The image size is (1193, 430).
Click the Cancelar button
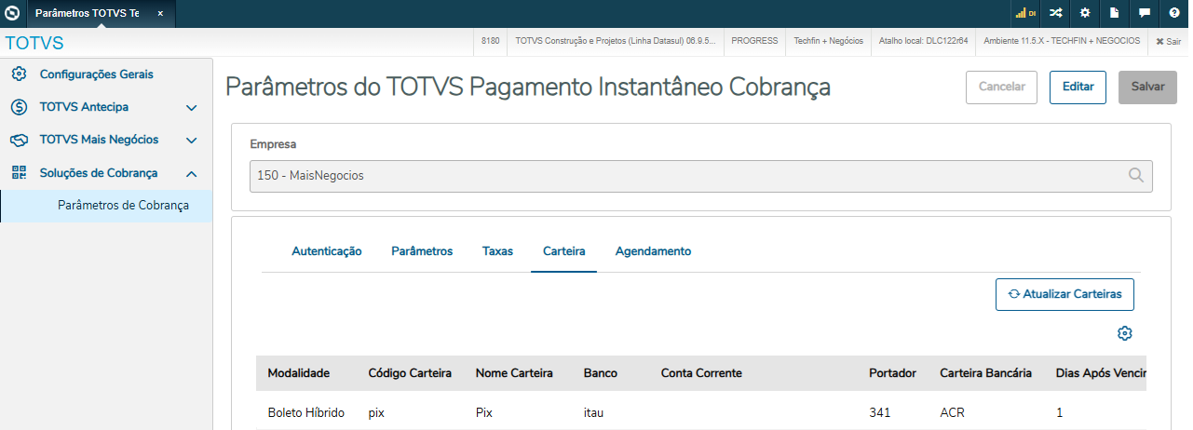[1001, 87]
